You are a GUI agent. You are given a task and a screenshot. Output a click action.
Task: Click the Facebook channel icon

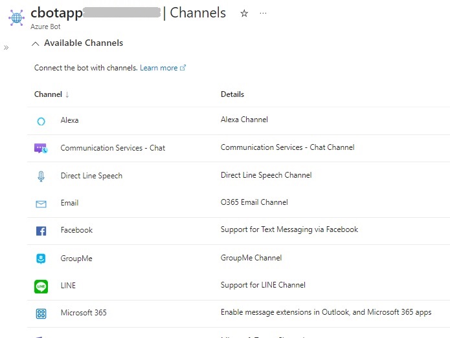click(41, 231)
